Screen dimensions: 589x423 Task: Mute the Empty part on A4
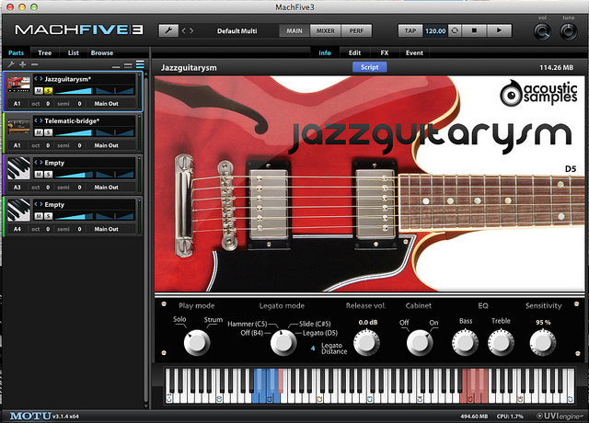tap(39, 216)
